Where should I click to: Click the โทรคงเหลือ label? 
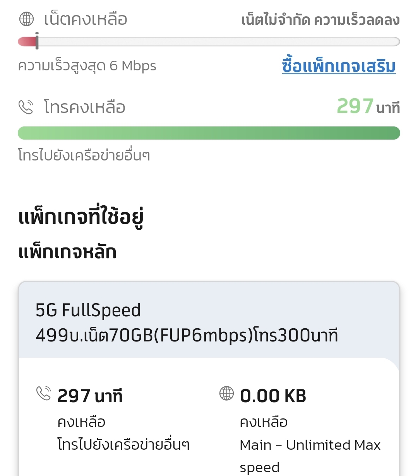(x=85, y=107)
